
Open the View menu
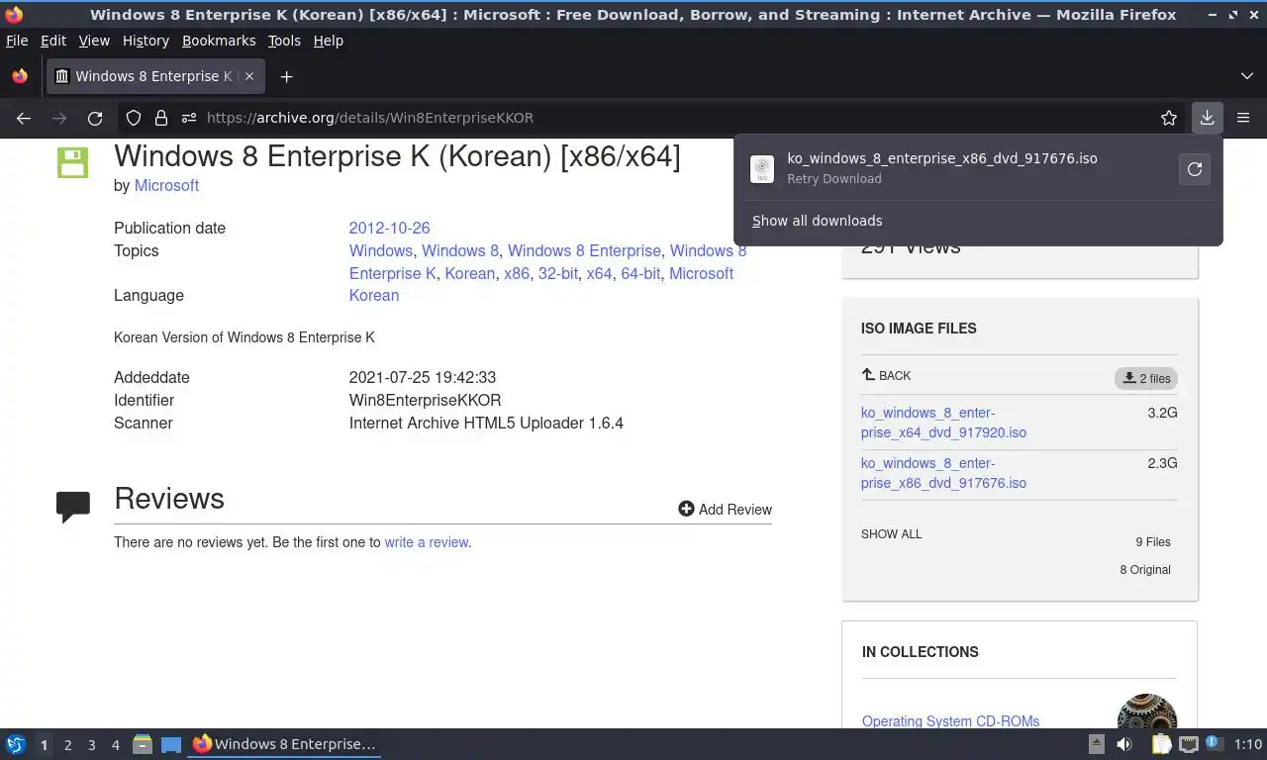[94, 41]
